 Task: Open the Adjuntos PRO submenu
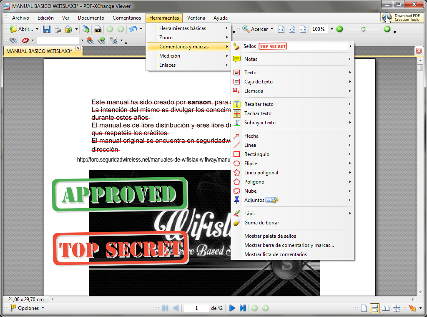[x=292, y=200]
